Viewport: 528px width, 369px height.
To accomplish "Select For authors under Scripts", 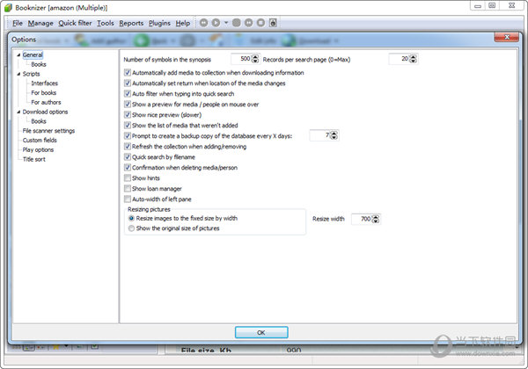I will tap(46, 102).
